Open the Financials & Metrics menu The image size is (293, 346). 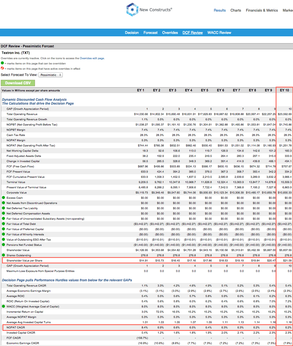click(x=262, y=10)
